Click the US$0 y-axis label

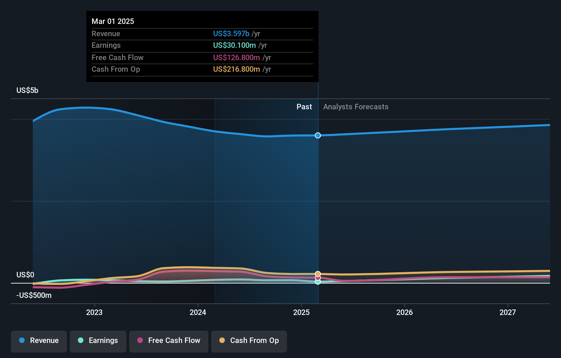coord(25,275)
